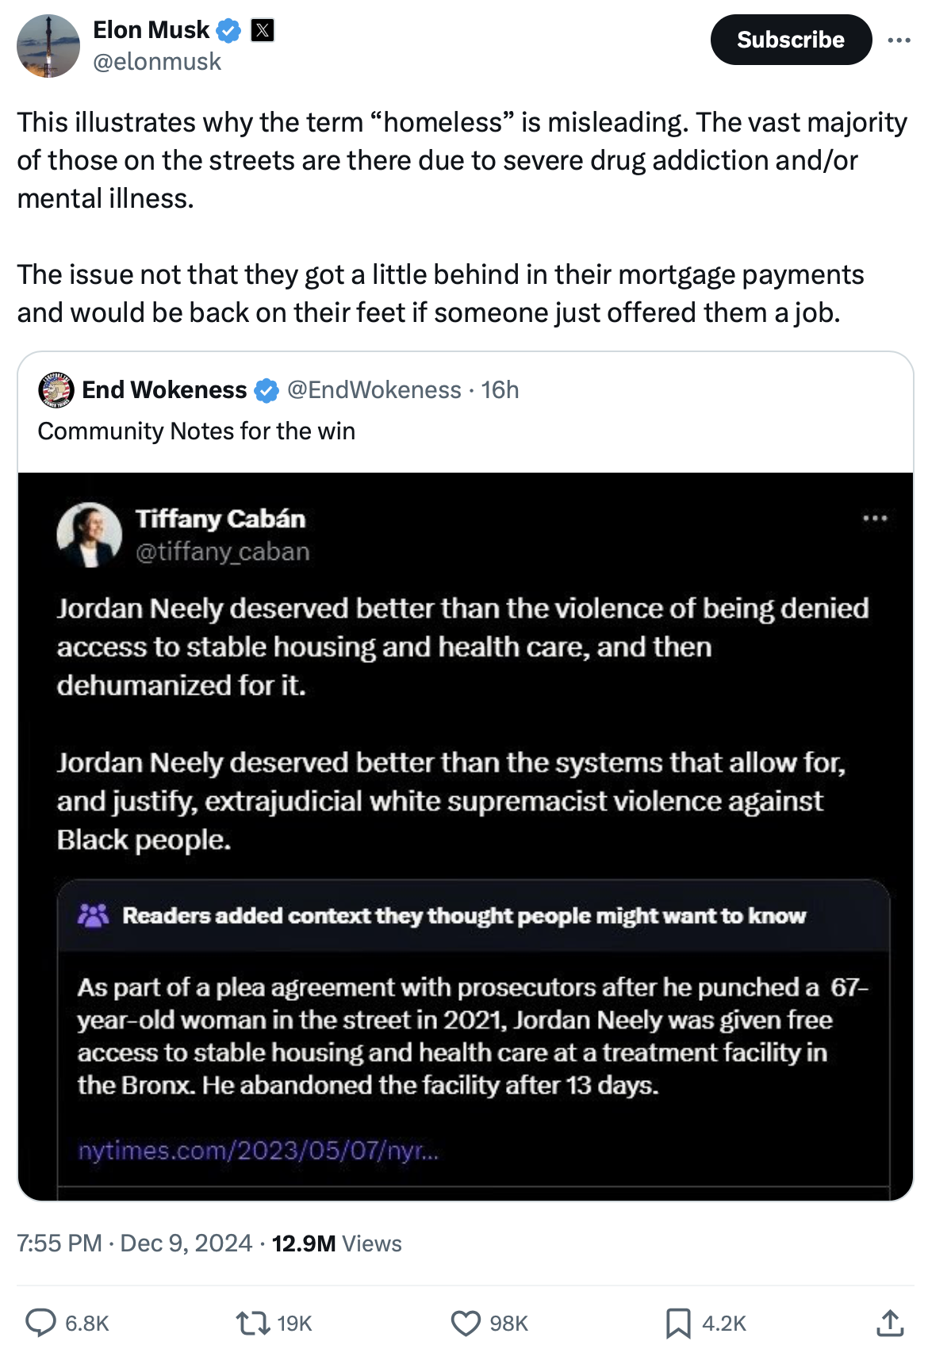Open the quoted tweet's 16h timestamp

click(x=500, y=390)
